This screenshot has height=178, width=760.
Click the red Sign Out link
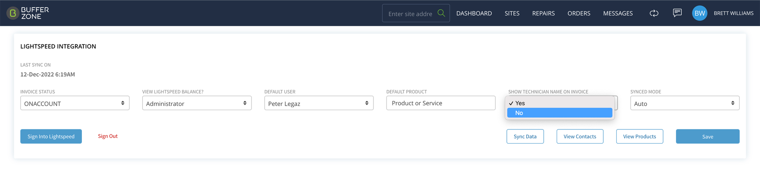tap(108, 136)
